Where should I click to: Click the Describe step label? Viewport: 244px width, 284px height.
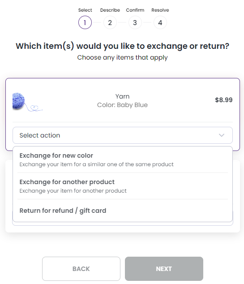click(110, 10)
